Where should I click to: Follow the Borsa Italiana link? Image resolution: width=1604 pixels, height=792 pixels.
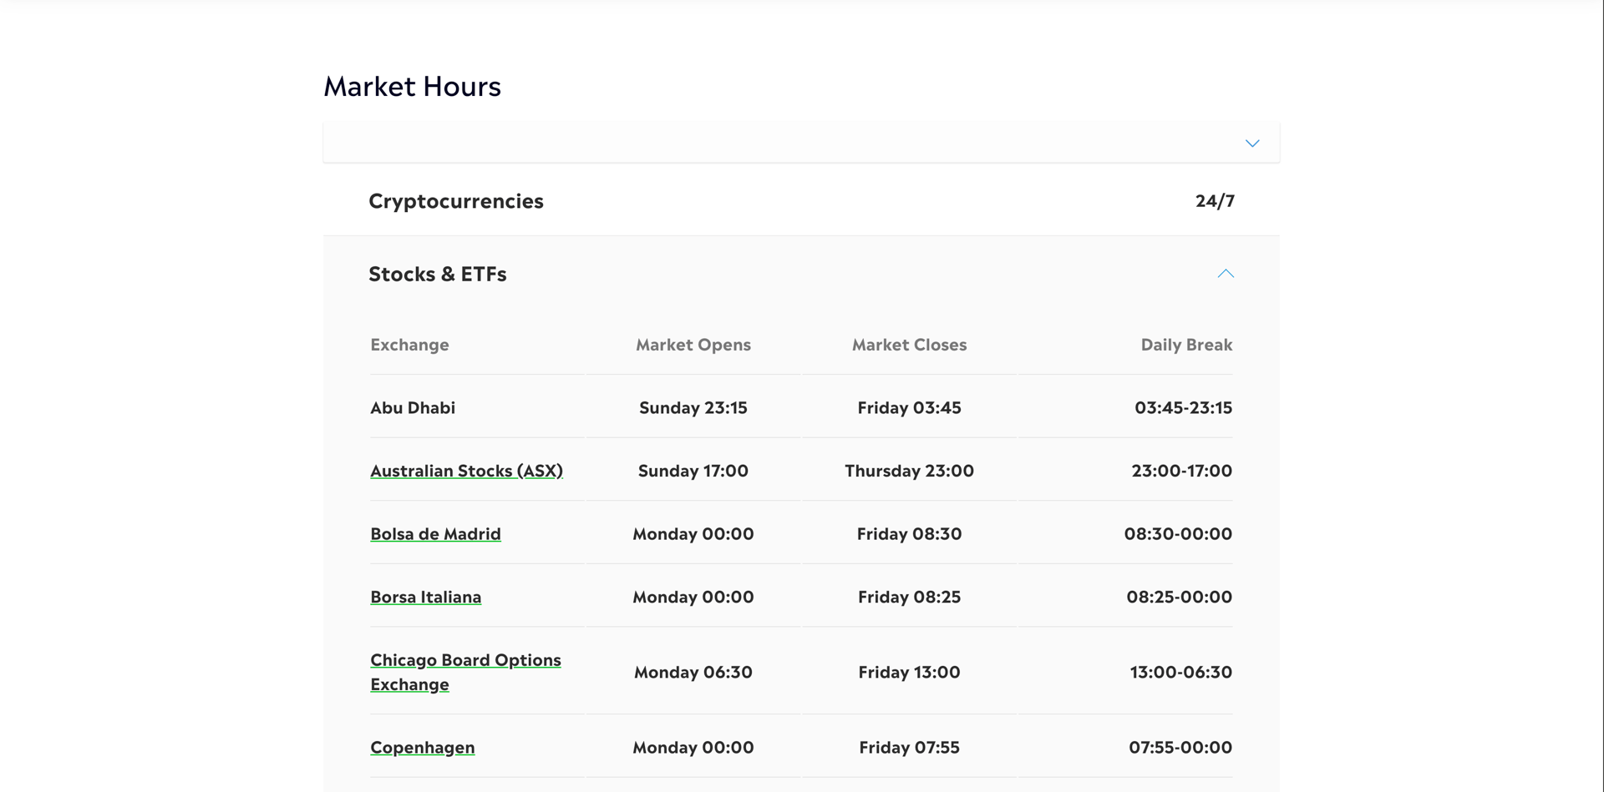pos(425,598)
